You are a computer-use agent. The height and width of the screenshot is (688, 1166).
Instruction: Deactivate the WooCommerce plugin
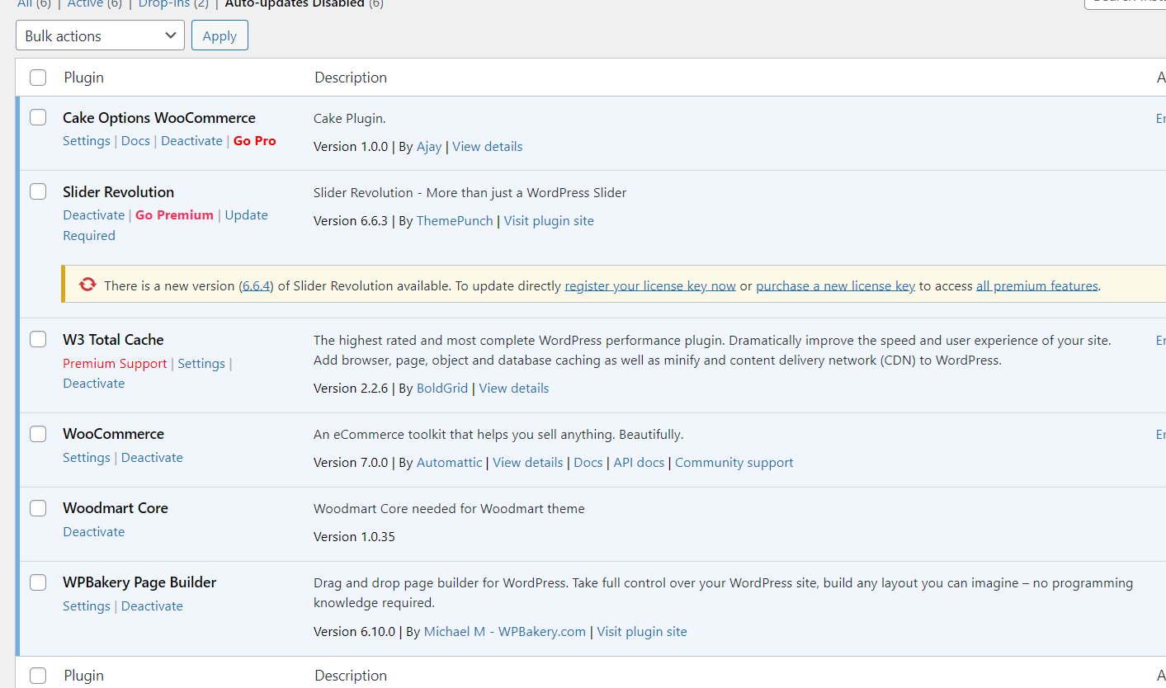(x=152, y=458)
